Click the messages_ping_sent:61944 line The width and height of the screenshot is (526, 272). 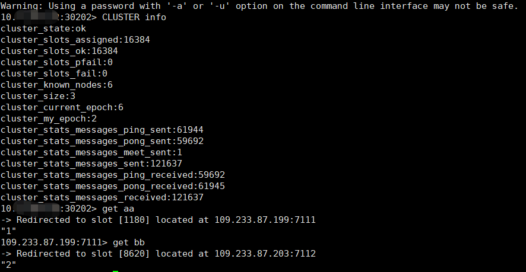click(102, 130)
